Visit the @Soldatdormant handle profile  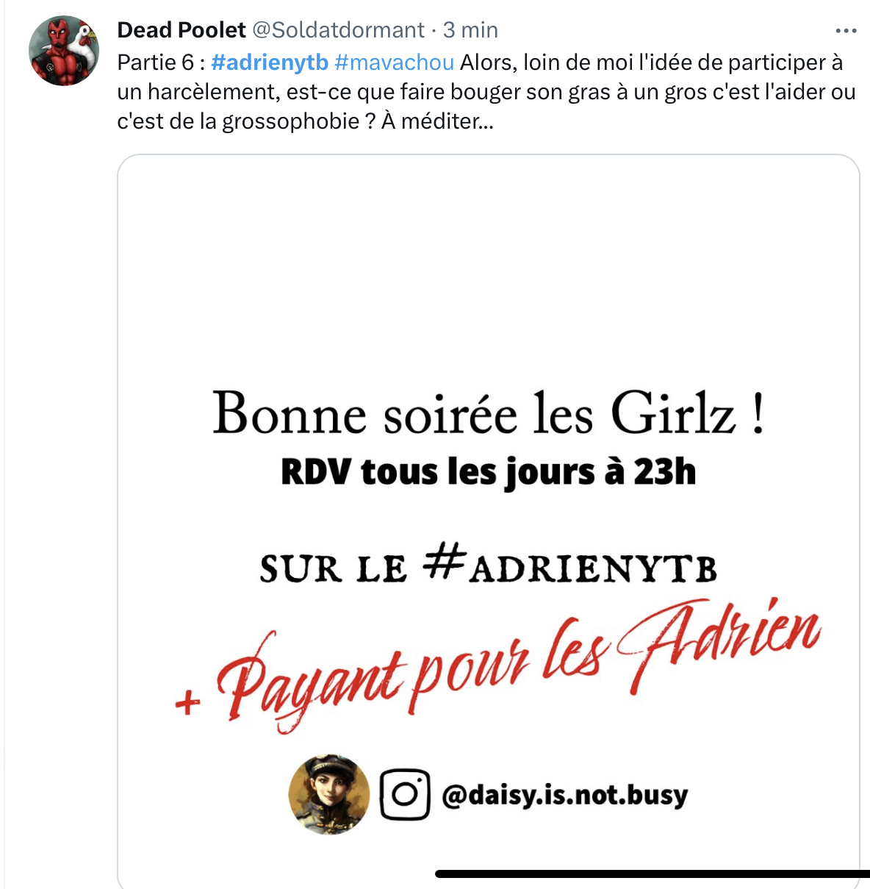tap(339, 30)
